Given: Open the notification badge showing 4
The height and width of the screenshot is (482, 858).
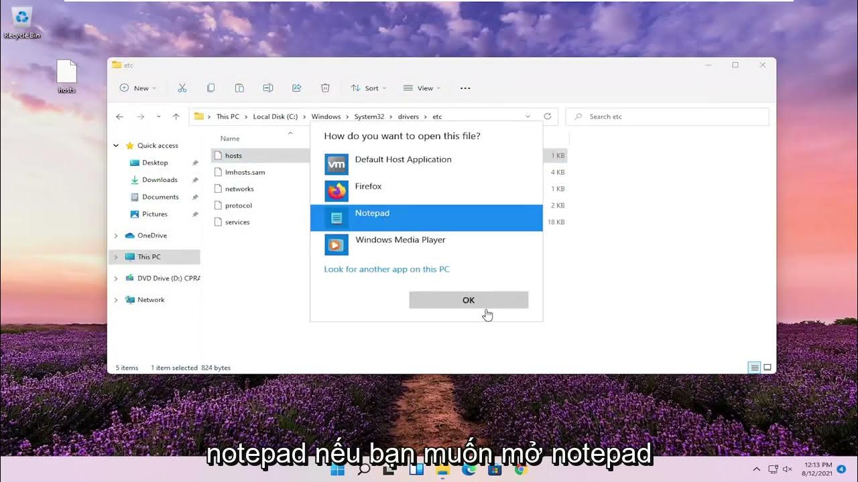Looking at the screenshot, I should 841,469.
